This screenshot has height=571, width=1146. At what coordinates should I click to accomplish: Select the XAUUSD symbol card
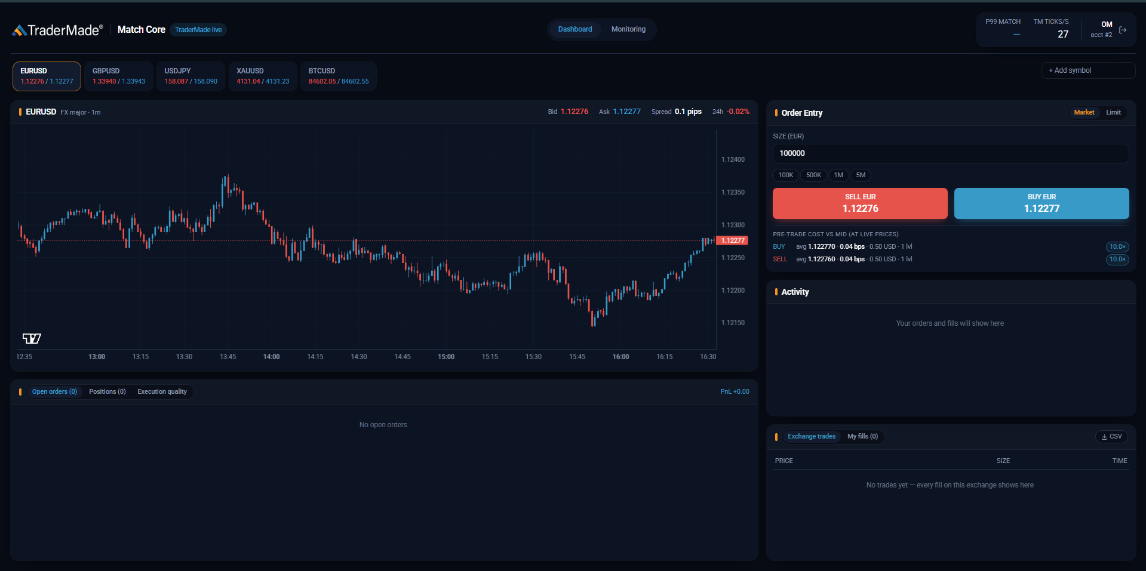click(x=263, y=76)
